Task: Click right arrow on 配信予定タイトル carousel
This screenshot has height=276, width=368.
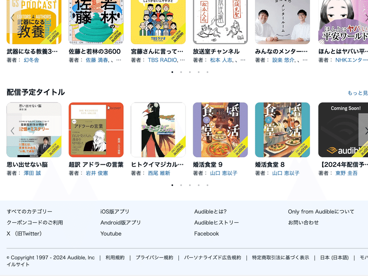Action: point(366,131)
